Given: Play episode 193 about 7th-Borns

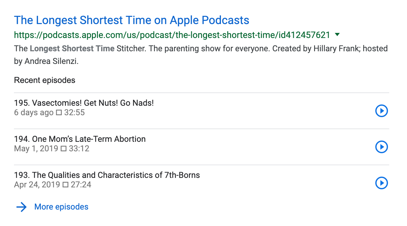Looking at the screenshot, I should [x=382, y=183].
